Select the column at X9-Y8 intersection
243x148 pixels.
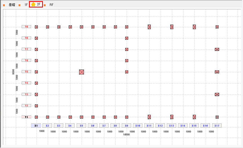(127, 38)
